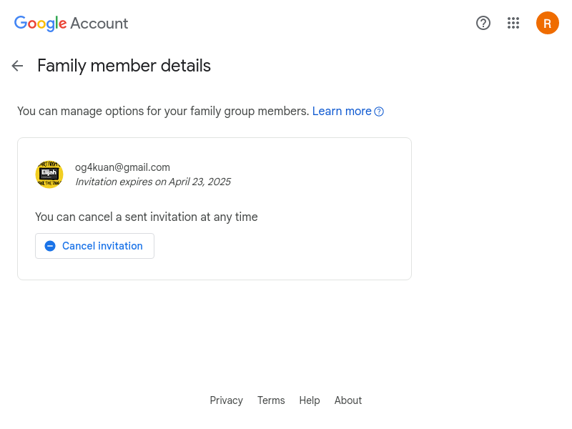Select the og4kuan@gmail.com email text
The width and height of the screenshot is (572, 429).
pyautogui.click(x=122, y=167)
